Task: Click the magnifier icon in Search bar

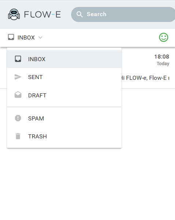Action: [x=80, y=14]
